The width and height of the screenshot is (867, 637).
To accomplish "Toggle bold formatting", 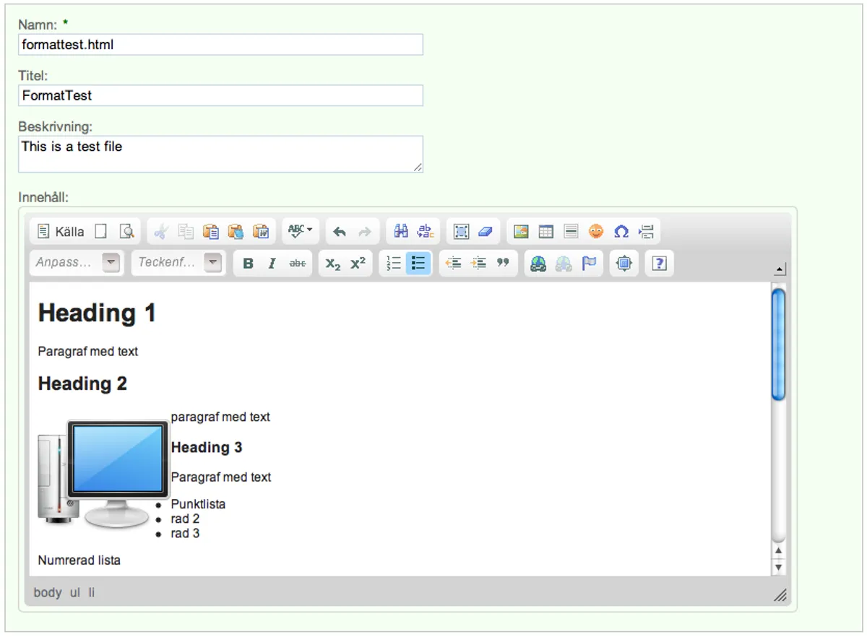I will click(248, 263).
